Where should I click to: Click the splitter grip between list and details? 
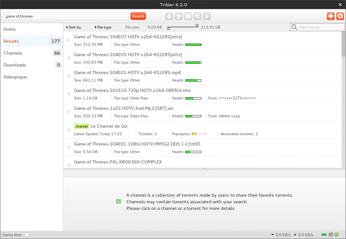205,168
